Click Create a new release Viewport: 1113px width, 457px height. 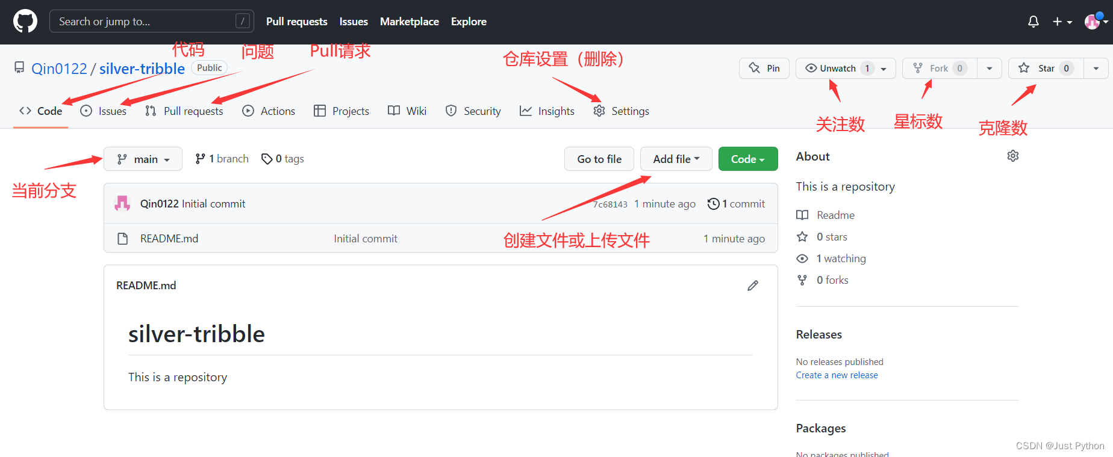pos(837,375)
